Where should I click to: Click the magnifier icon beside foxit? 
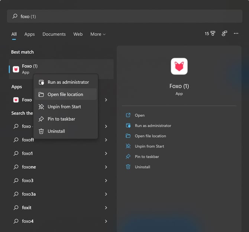click(16, 207)
